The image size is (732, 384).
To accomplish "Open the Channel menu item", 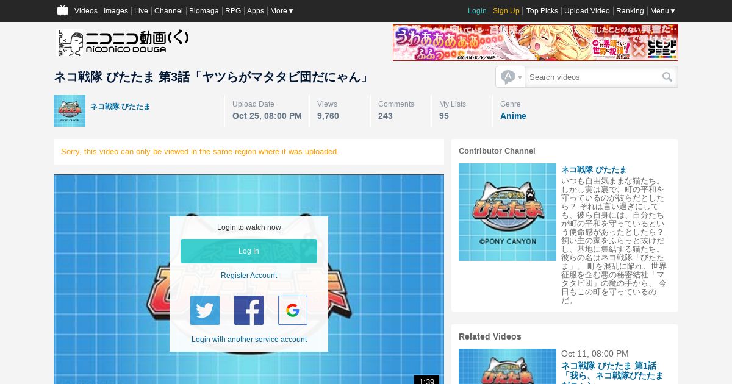I will pyautogui.click(x=168, y=11).
